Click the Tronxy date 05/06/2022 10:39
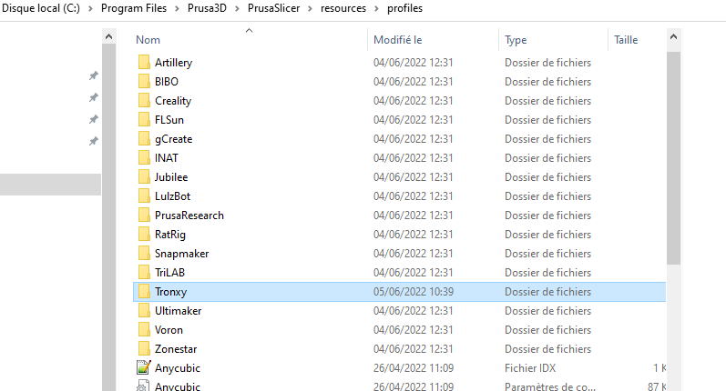Viewport: 726px width, 391px height. pyautogui.click(x=414, y=292)
